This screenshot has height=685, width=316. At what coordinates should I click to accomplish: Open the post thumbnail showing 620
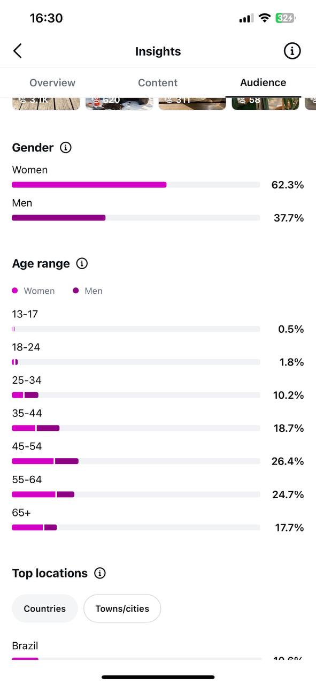click(x=119, y=104)
